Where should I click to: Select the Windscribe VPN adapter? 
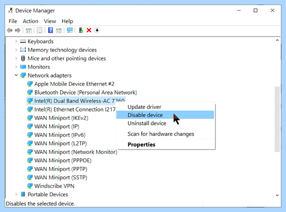[x=54, y=186]
